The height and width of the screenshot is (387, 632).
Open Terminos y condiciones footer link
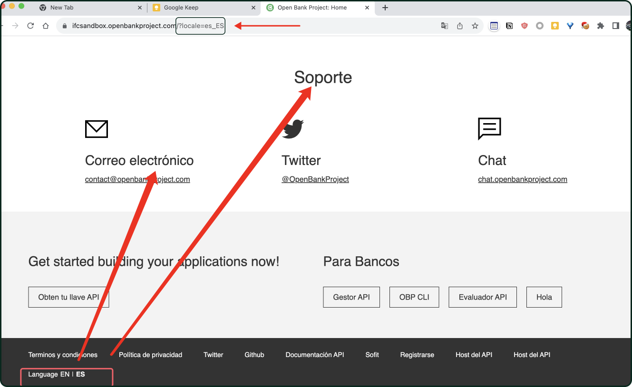coord(63,355)
